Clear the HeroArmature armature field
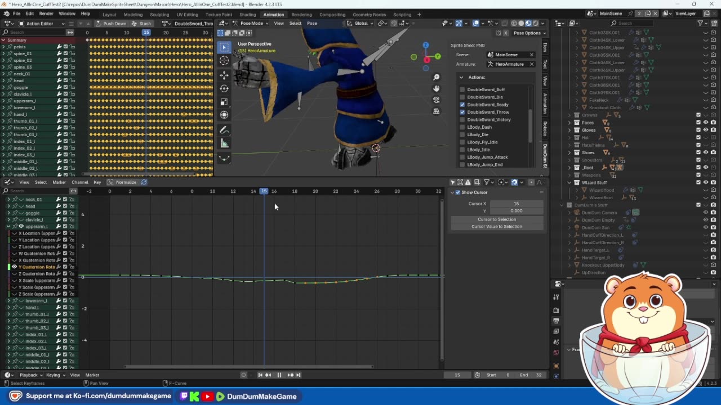The width and height of the screenshot is (721, 405). (531, 64)
